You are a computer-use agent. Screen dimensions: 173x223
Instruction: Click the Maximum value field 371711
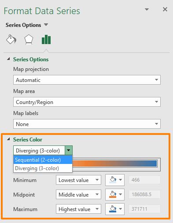click(x=144, y=209)
